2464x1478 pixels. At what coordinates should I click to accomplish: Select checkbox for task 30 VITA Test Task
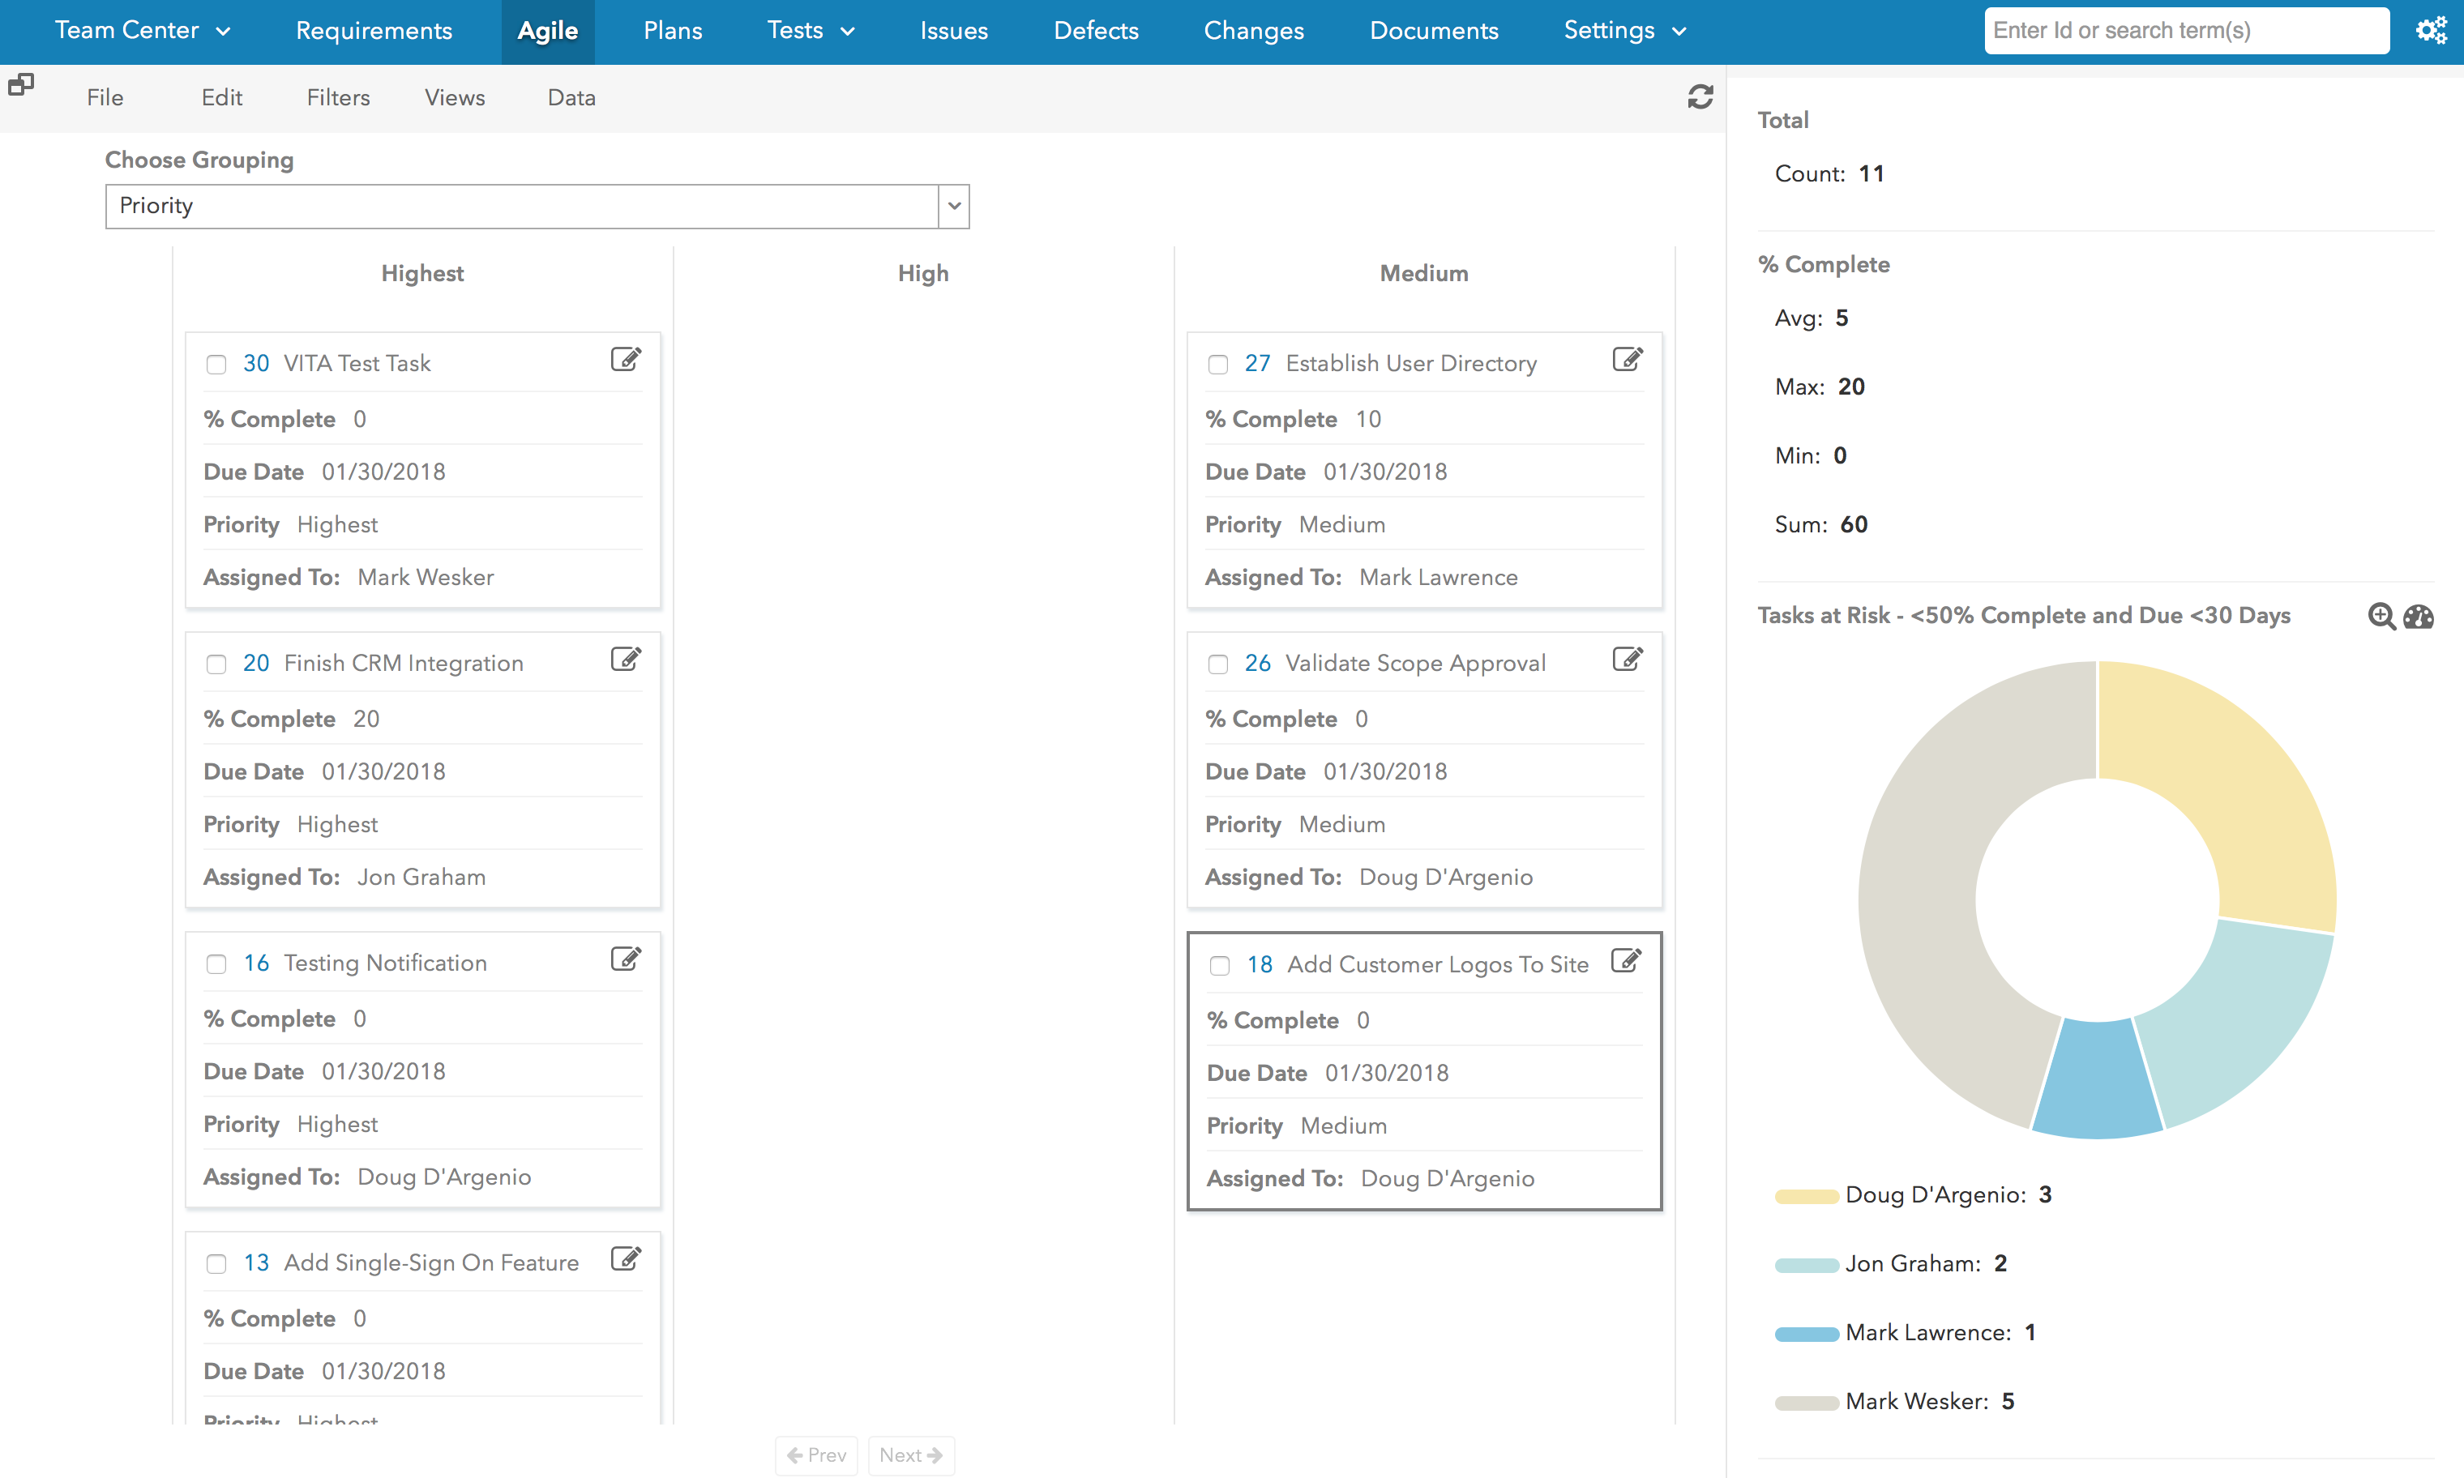point(216,365)
